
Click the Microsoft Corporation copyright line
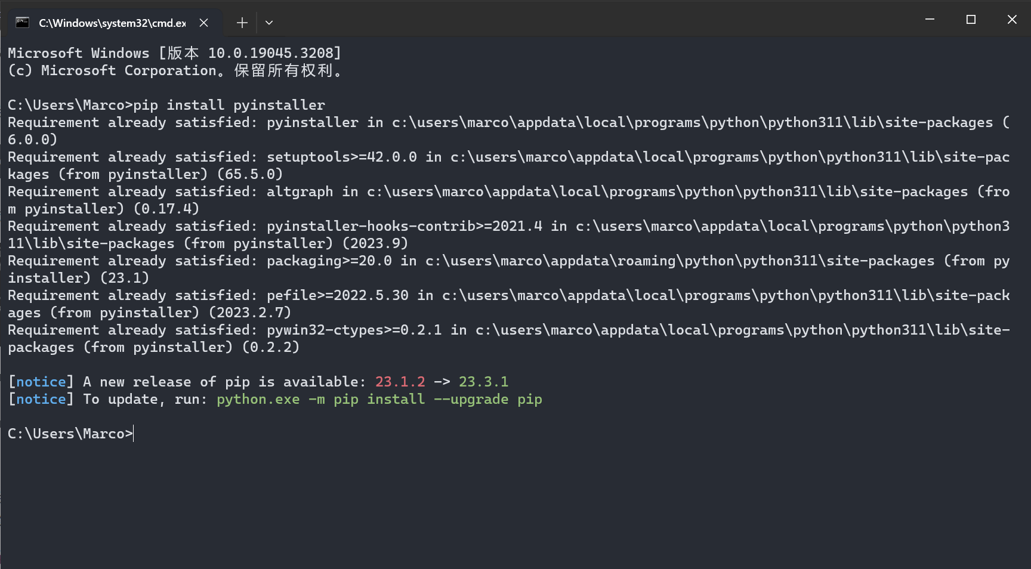point(174,70)
